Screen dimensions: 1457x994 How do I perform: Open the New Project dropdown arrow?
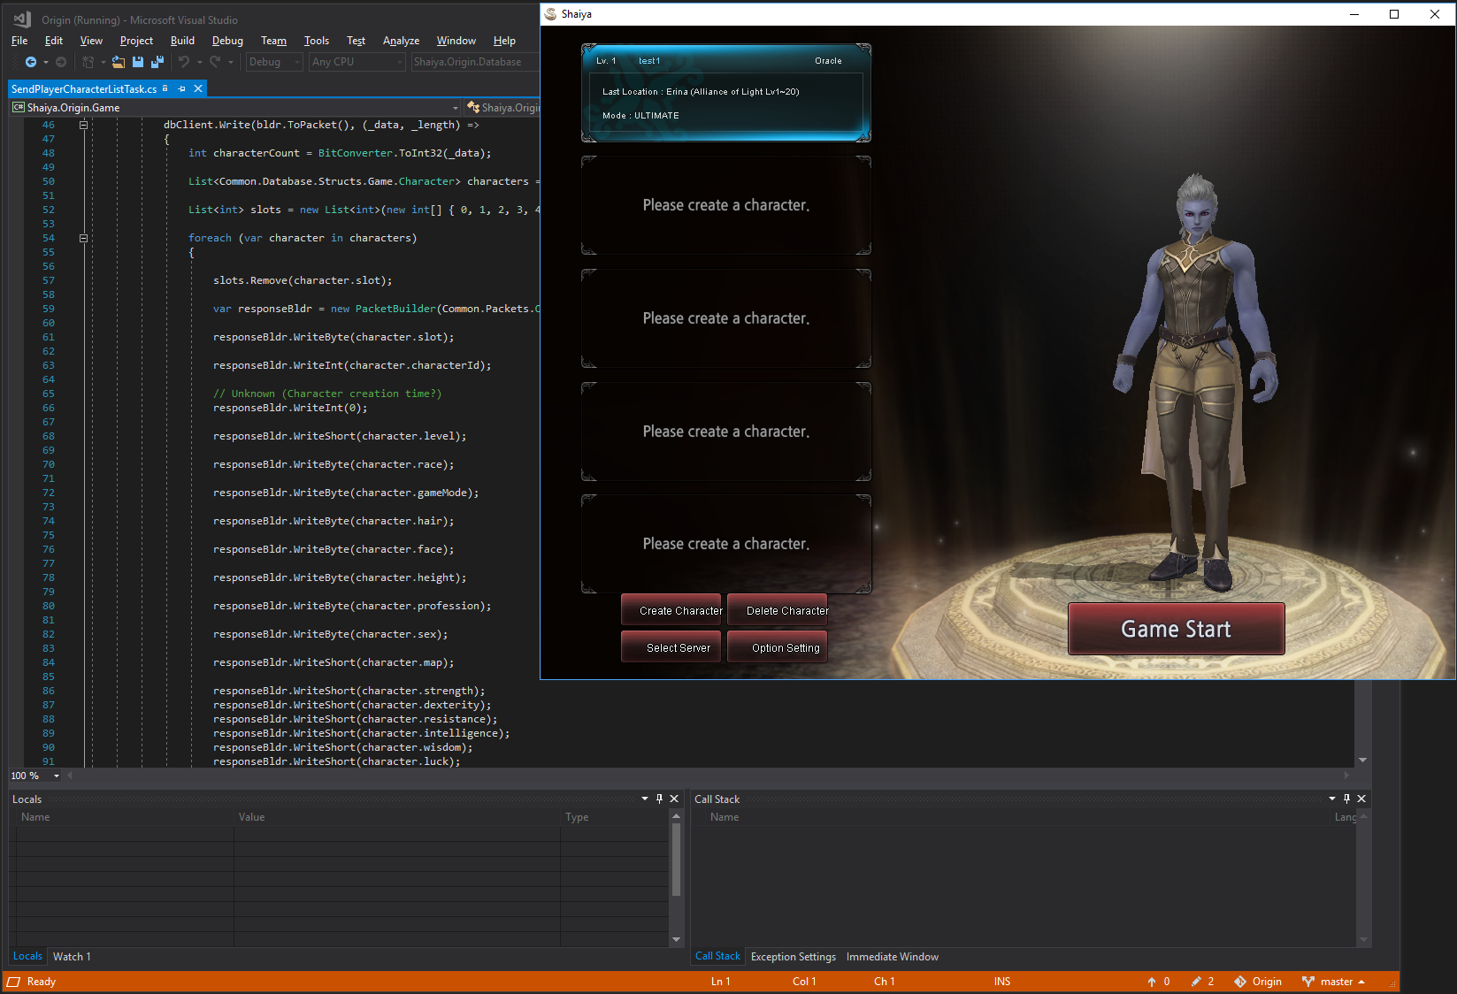(103, 62)
